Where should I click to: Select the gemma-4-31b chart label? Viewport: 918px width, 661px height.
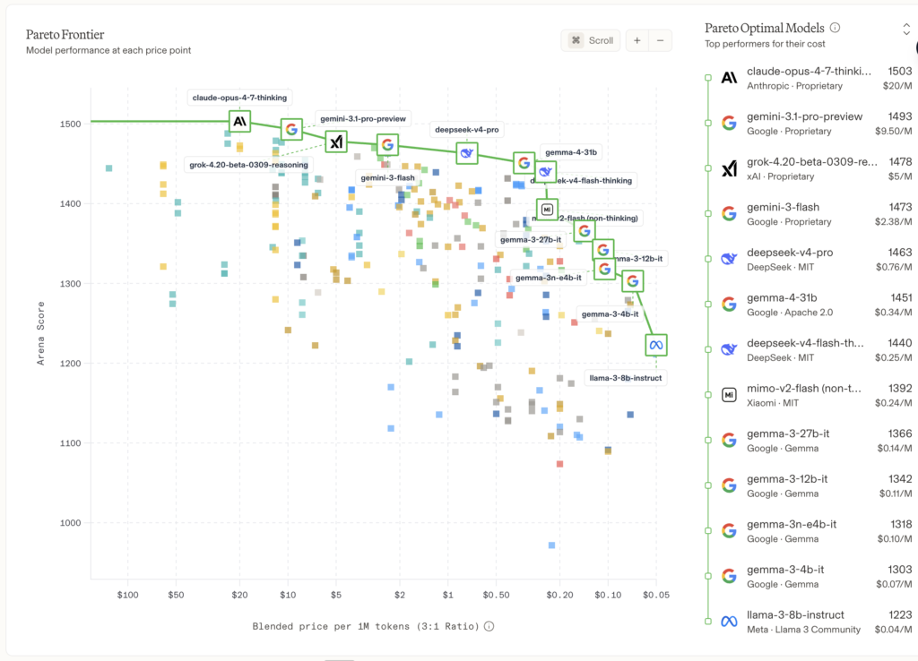pyautogui.click(x=571, y=152)
